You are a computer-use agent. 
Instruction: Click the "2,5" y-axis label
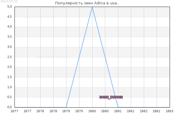(x=10, y=57)
